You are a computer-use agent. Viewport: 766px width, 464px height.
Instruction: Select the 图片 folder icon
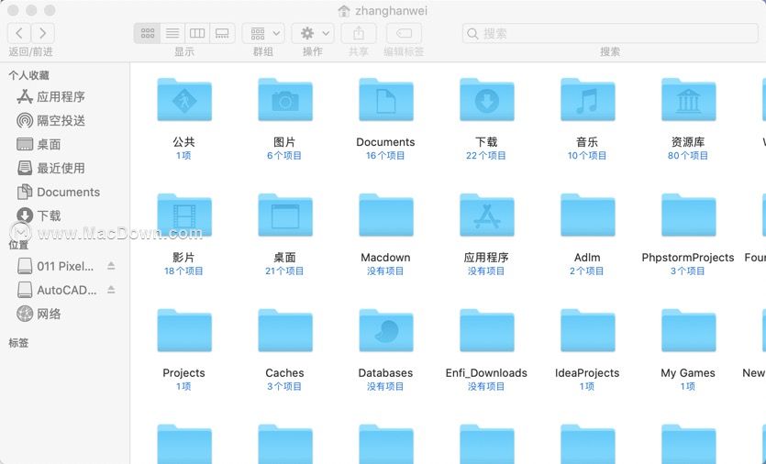coord(285,100)
